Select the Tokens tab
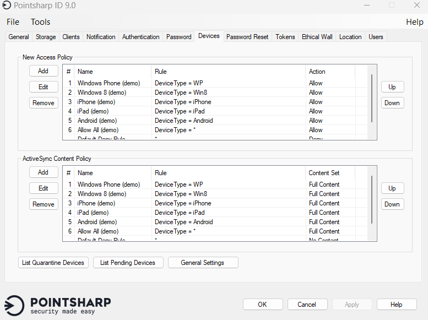Screen dimensions: 428x320 285,37
